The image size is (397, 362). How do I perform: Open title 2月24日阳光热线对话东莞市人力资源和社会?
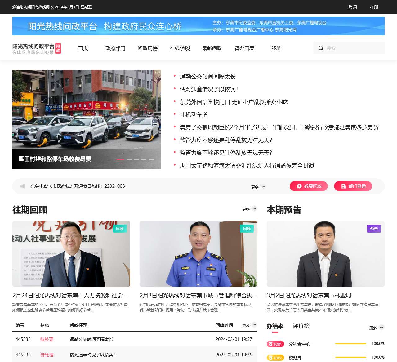[x=70, y=295]
